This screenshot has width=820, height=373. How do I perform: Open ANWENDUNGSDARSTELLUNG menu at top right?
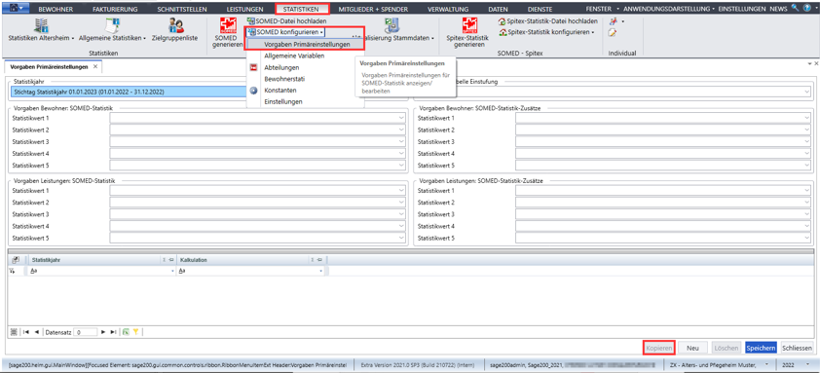pyautogui.click(x=669, y=9)
